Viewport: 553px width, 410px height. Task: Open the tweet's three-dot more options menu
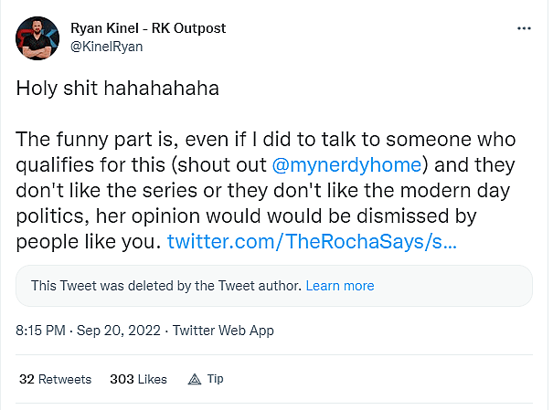point(524,28)
